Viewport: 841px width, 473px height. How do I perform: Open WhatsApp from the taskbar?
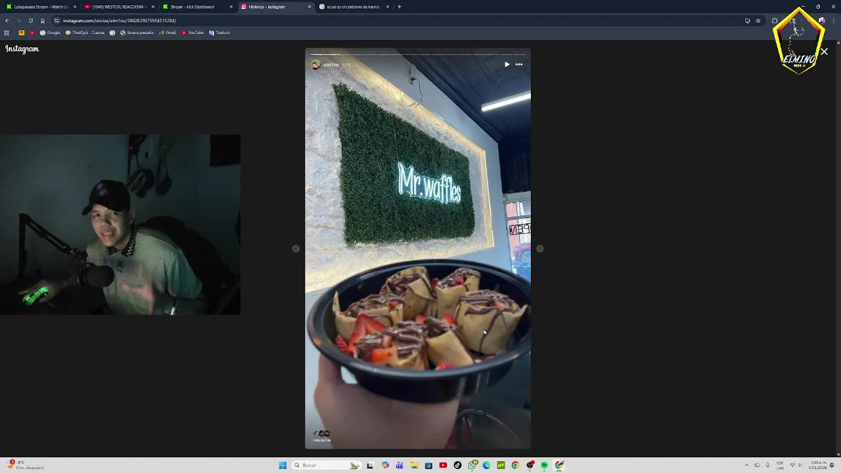click(x=472, y=465)
